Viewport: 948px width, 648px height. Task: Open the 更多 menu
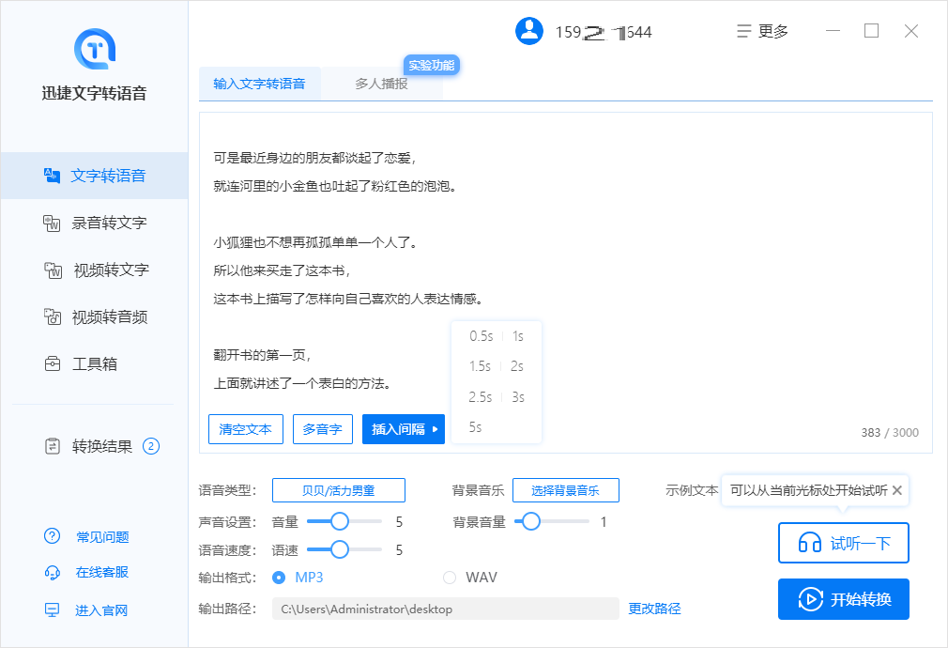pos(762,31)
